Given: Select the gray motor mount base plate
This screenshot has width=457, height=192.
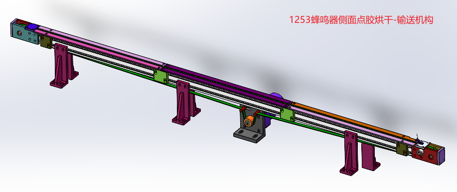Looking at the screenshot, I should coord(249,136).
